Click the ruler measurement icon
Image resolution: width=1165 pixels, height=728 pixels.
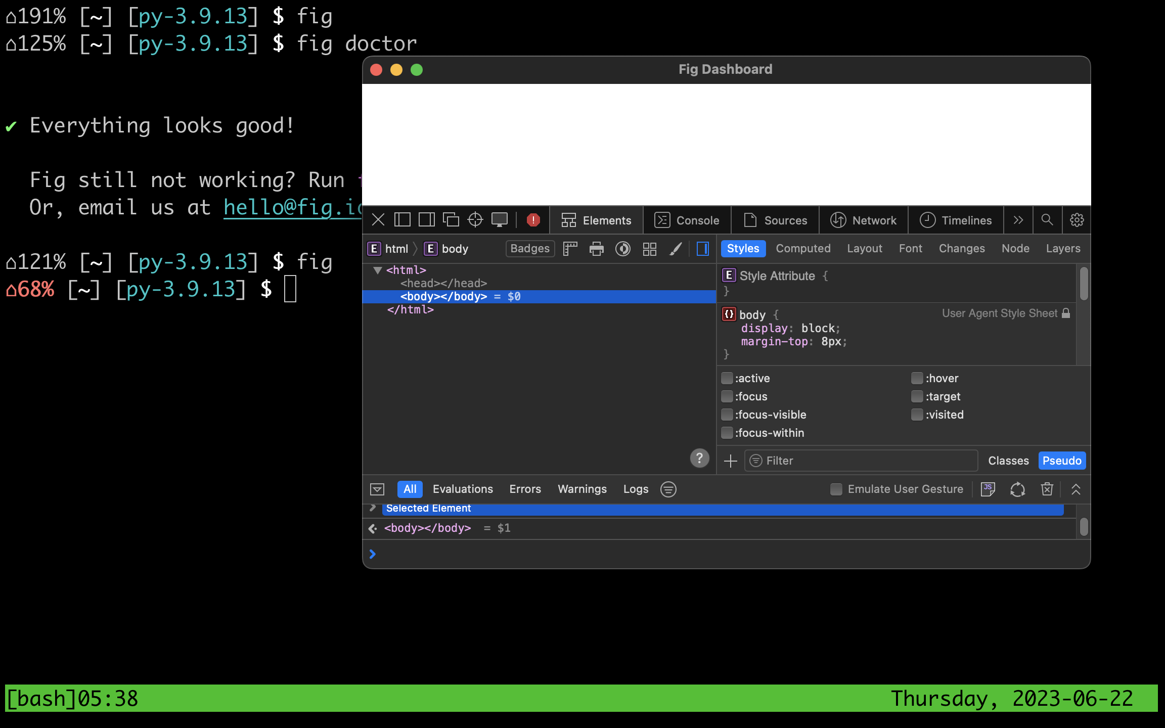click(x=570, y=249)
